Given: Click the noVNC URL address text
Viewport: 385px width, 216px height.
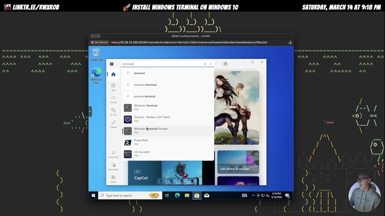Looking at the screenshot, I should 189,42.
